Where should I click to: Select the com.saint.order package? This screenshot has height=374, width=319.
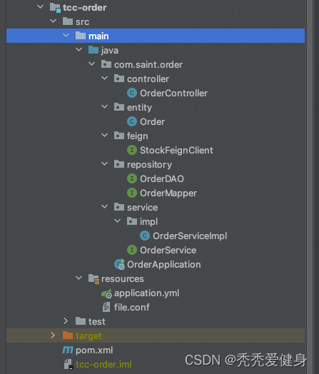pos(148,64)
